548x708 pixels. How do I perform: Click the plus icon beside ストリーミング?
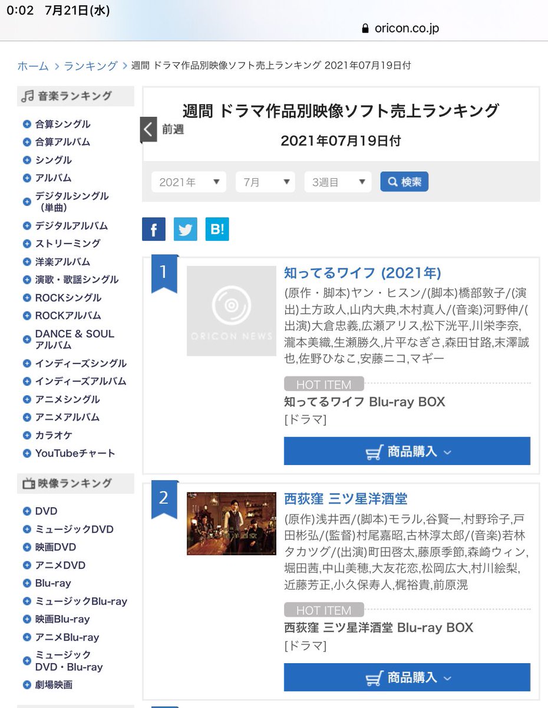click(27, 244)
